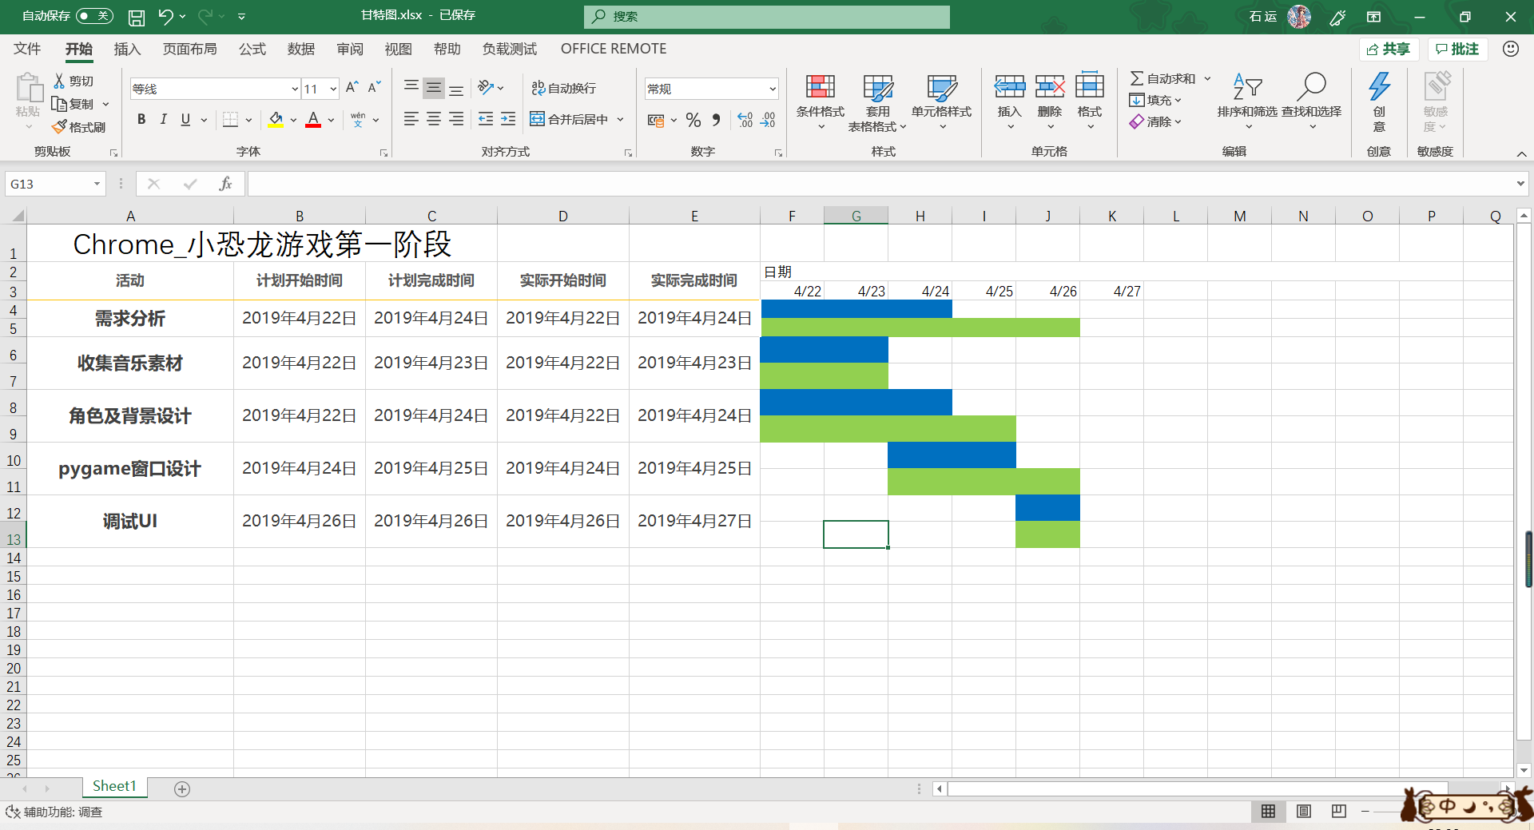The height and width of the screenshot is (830, 1534).
Task: Expand the Name Box dropdown
Action: point(97,184)
